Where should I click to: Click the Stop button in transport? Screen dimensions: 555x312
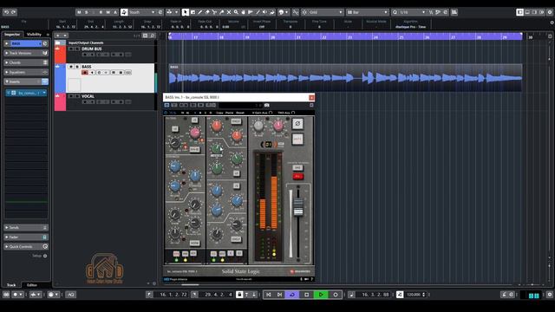tap(307, 295)
